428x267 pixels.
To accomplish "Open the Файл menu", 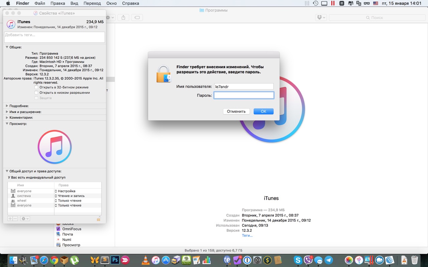I will coord(40,3).
